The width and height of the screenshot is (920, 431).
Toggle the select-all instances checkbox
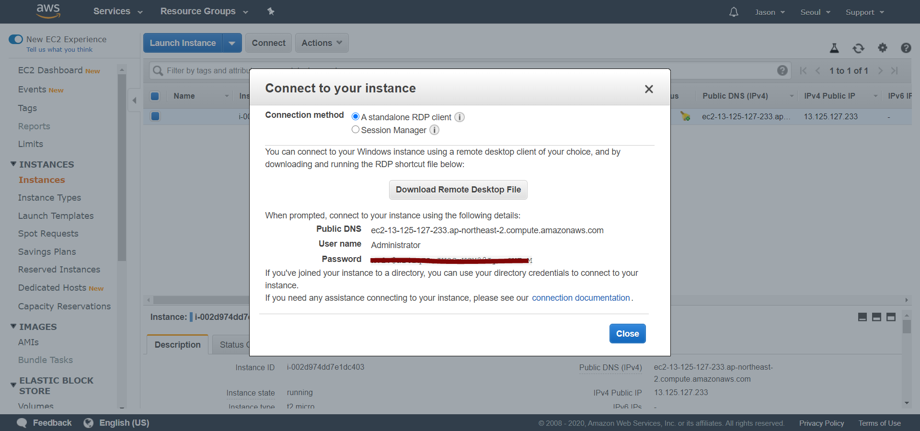click(x=155, y=96)
